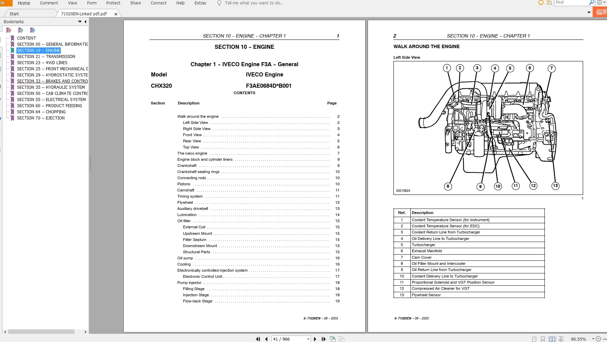The height and width of the screenshot is (342, 607).
Task: Select SECTION 25 FRONT MECHANICAL bookmark
Action: point(52,69)
